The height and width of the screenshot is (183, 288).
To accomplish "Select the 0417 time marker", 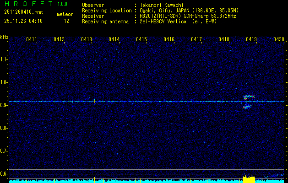I will click(196, 40).
